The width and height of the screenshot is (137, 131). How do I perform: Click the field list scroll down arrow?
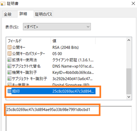pyautogui.click(x=129, y=97)
